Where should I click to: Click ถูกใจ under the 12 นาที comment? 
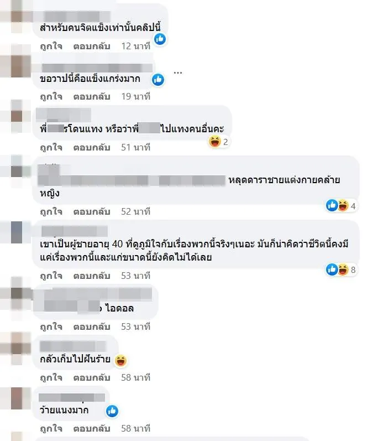pos(51,46)
